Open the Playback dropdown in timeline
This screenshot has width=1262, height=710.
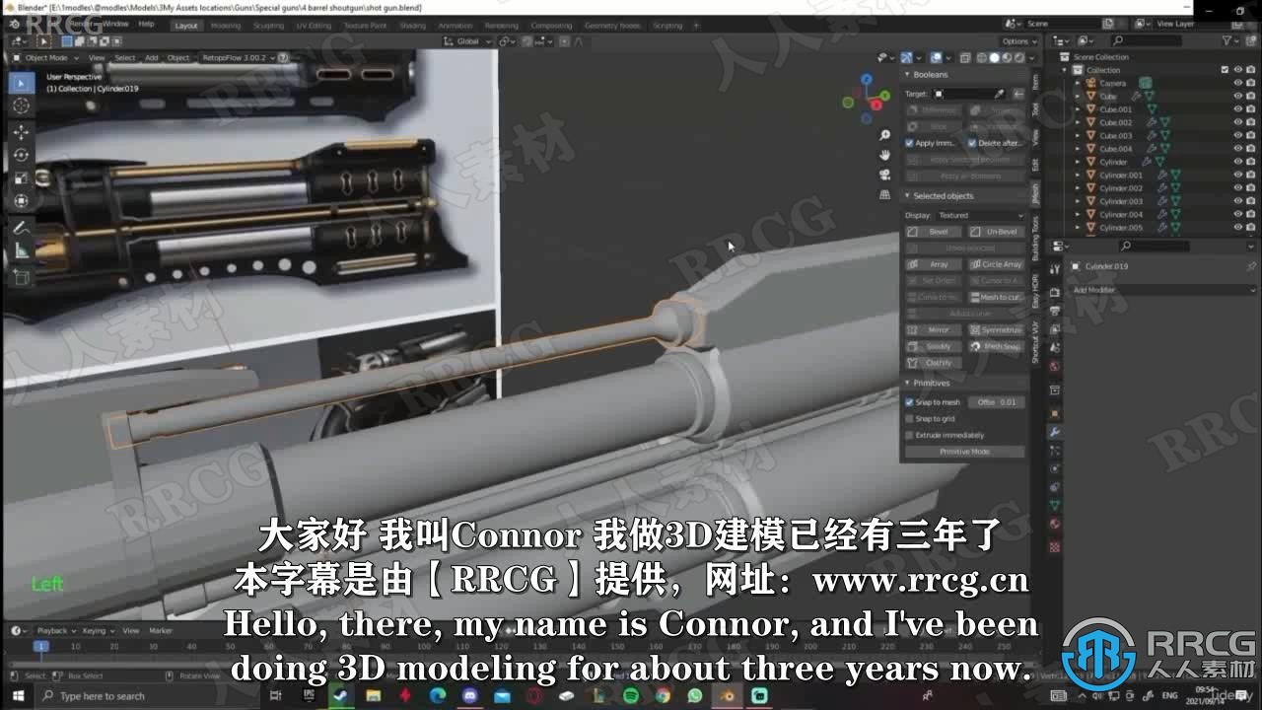pos(54,630)
